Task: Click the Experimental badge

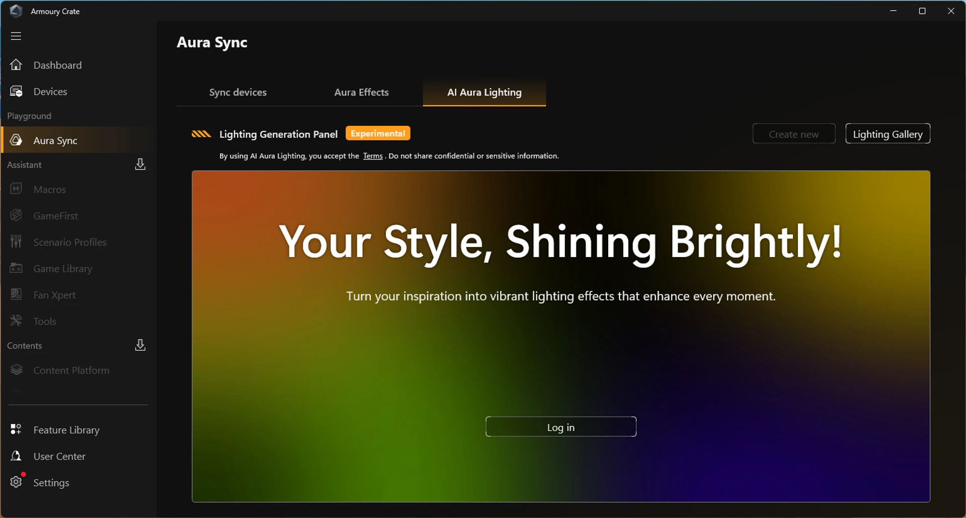Action: tap(378, 133)
